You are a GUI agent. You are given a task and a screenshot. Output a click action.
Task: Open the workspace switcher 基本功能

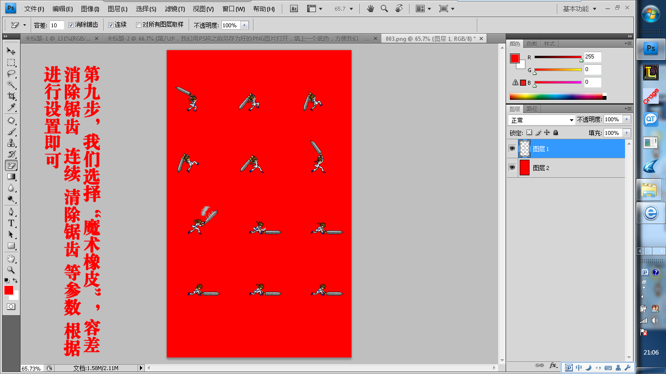pyautogui.click(x=580, y=8)
